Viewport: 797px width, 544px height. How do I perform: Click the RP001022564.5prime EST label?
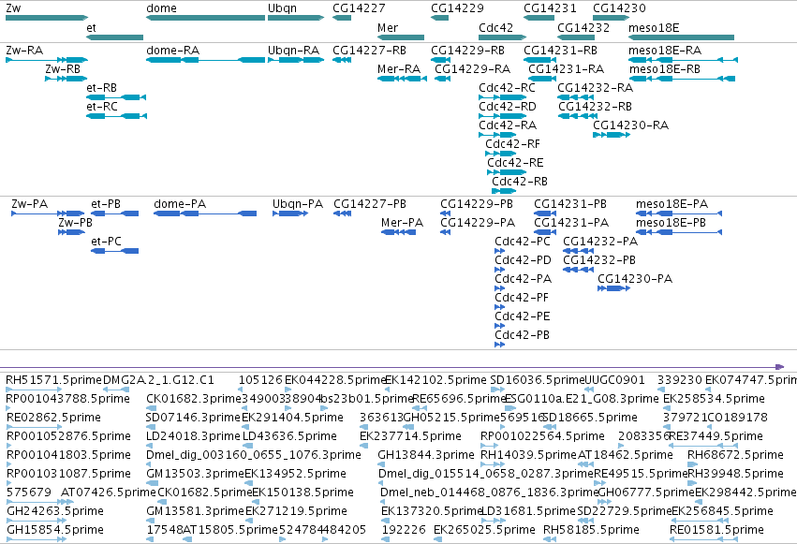coord(542,436)
